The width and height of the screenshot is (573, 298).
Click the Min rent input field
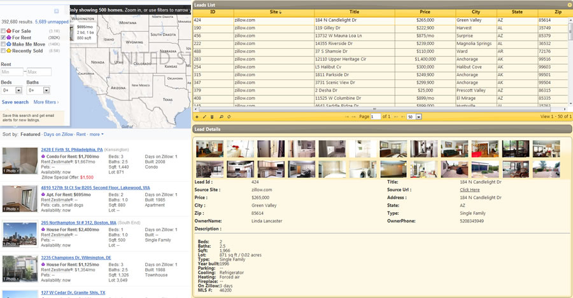(x=12, y=72)
